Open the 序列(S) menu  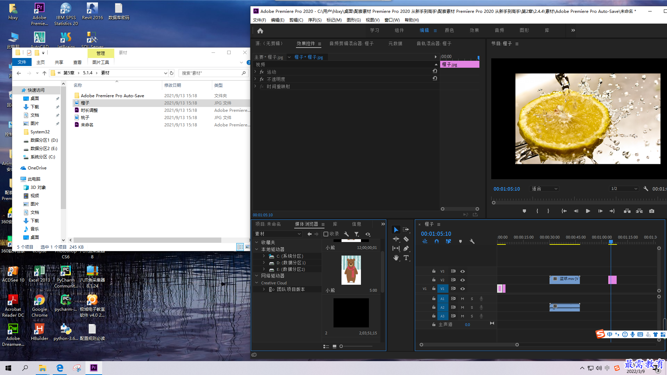[314, 20]
